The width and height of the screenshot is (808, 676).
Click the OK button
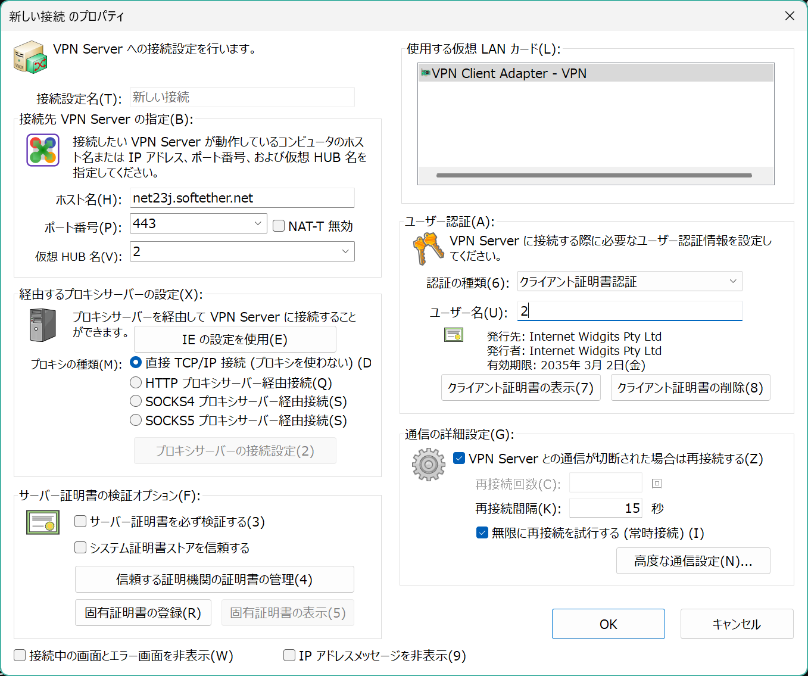(x=608, y=624)
